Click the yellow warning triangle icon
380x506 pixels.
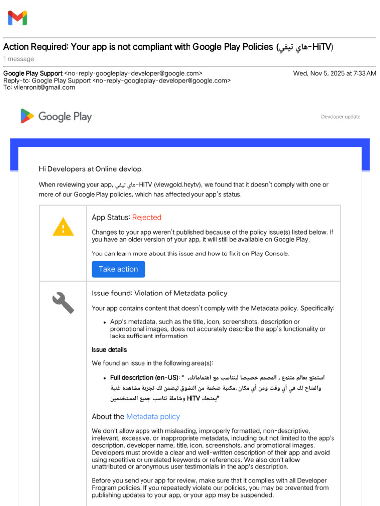(63, 227)
